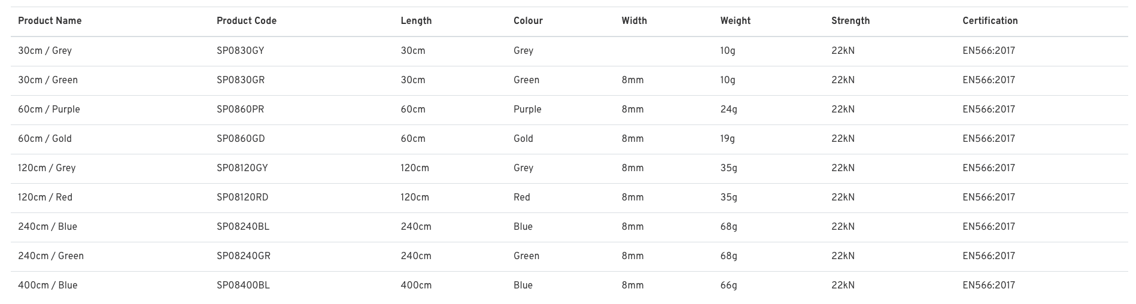Image resolution: width=1136 pixels, height=304 pixels.
Task: Click the 19g weight cell
Action: 728,139
